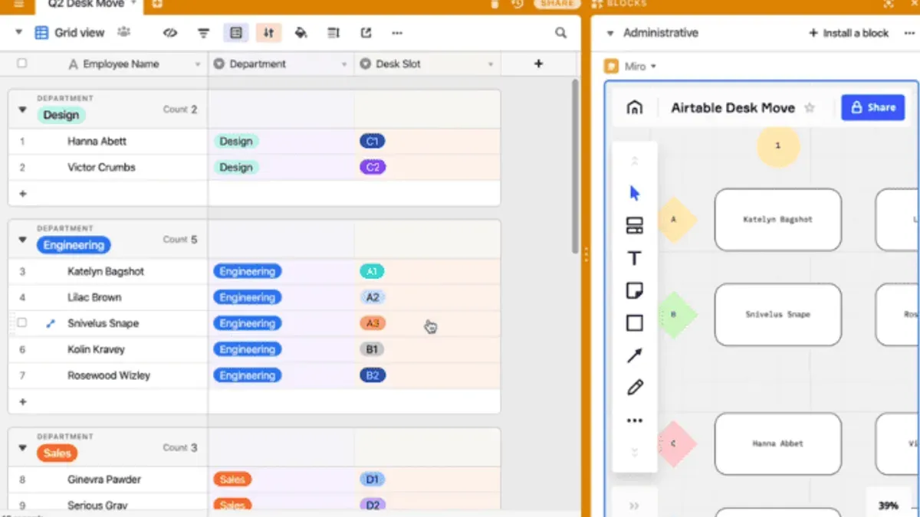Click the C1 desk slot tag
The image size is (920, 517).
(x=373, y=141)
